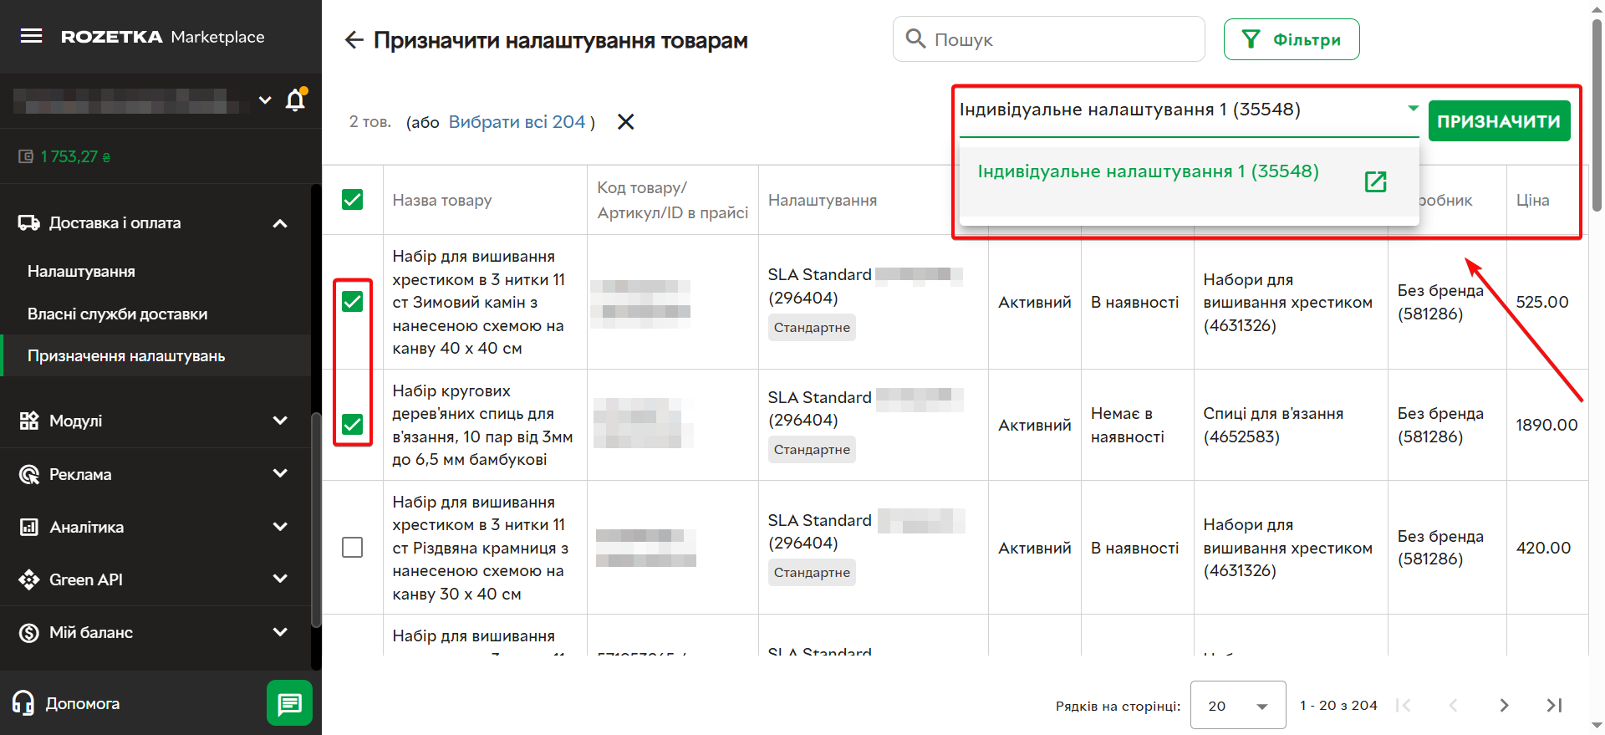Check the Різдвяна крамниця product checkbox

353,548
